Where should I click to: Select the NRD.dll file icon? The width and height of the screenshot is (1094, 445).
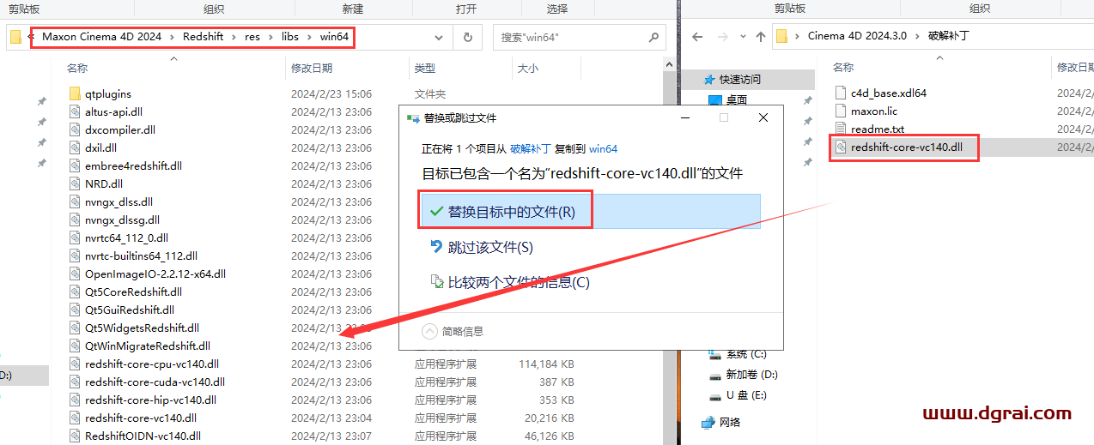pyautogui.click(x=74, y=183)
